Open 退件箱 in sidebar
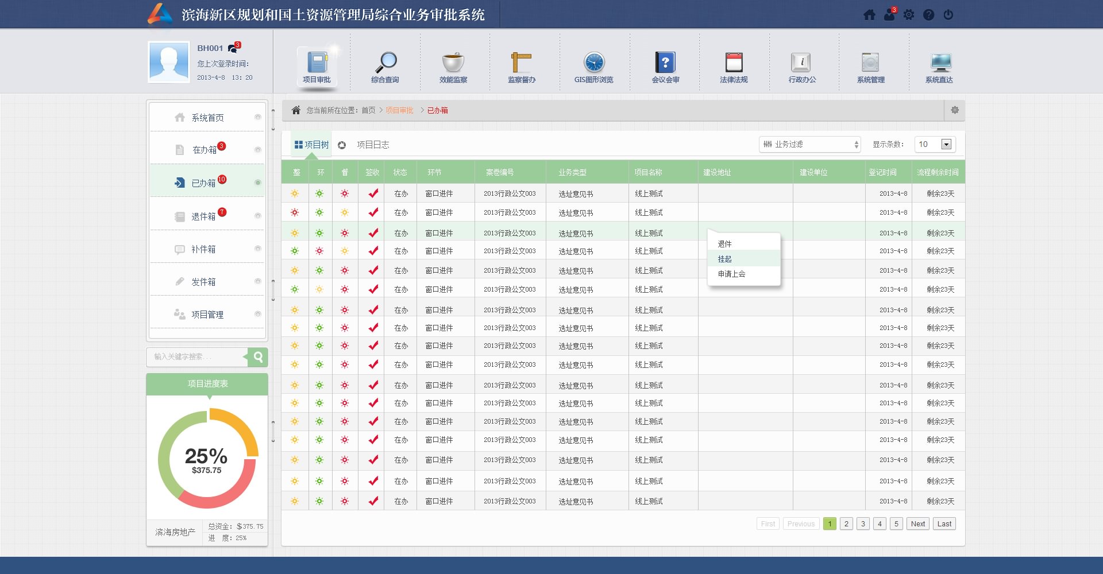 (207, 216)
